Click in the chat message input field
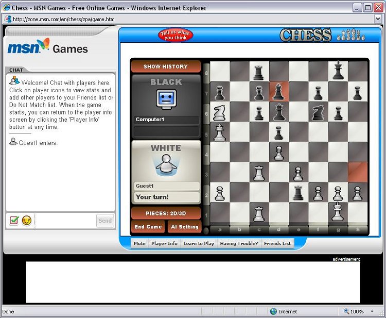The width and height of the screenshot is (386, 318). coord(65,221)
